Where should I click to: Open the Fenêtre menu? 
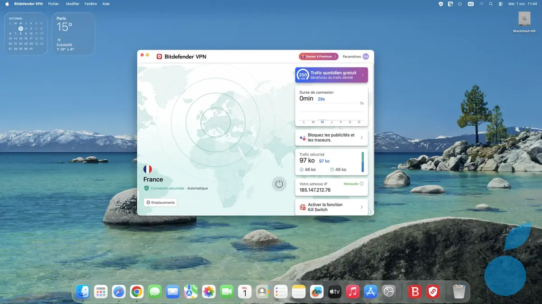click(x=90, y=4)
